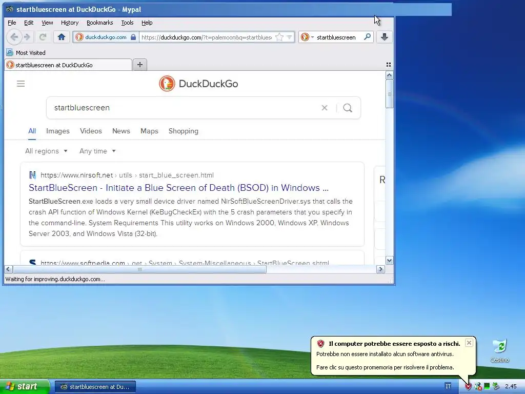525x394 pixels.
Task: Close the antivirus warning balloon
Action: (x=469, y=343)
